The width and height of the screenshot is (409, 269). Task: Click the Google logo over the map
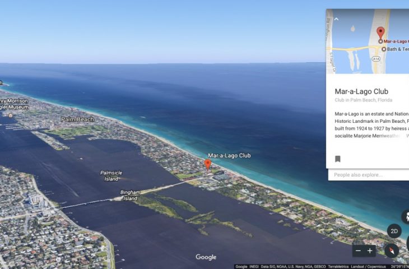pos(206,257)
